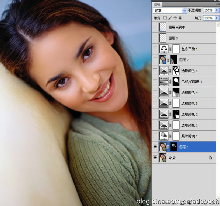Show the 图层 4 副本 layer
This screenshot has height=206, width=220.
pos(155,27)
